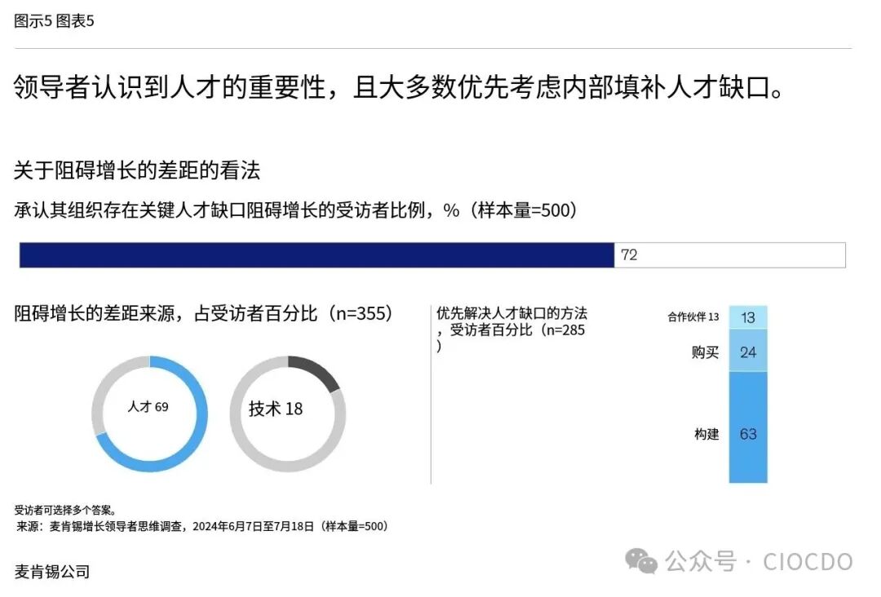The width and height of the screenshot is (881, 597).
Task: Click the 72 value label on the bar
Action: click(x=629, y=255)
